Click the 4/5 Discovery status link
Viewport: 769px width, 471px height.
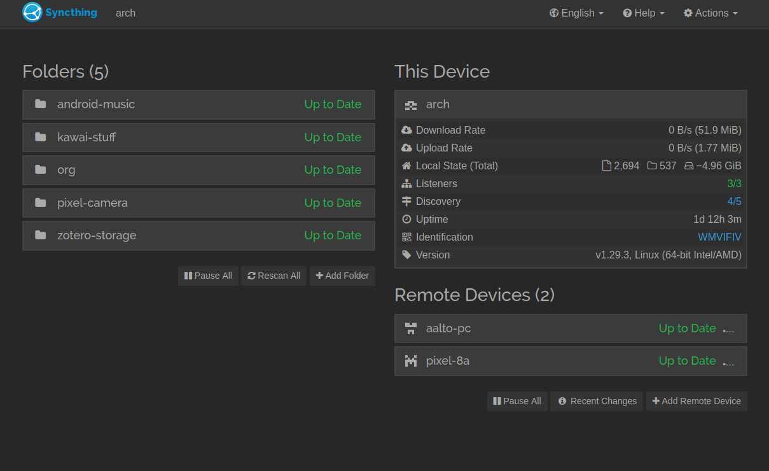point(734,201)
